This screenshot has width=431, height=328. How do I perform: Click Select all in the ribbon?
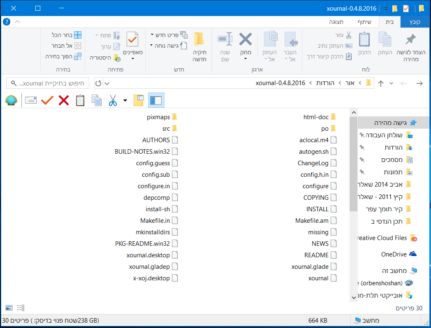(67, 35)
